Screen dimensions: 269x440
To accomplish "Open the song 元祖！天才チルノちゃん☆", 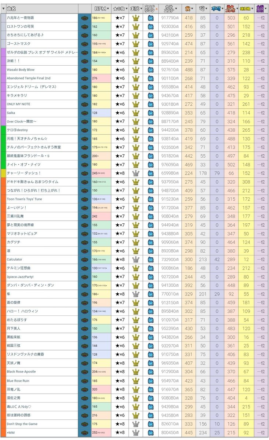I will coord(28,139).
